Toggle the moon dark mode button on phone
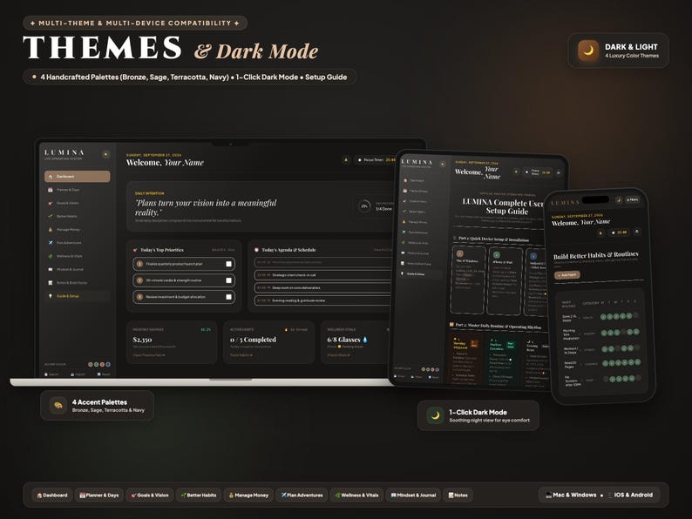Screen dimensions: 692x519 click(x=619, y=200)
